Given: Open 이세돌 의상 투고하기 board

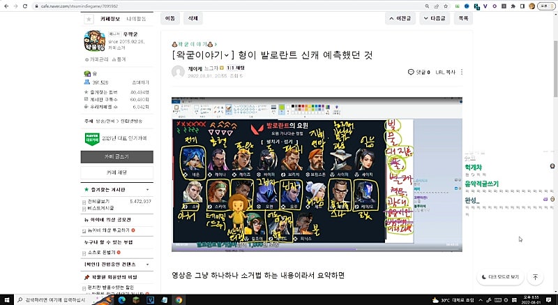Looking at the screenshot, I should coord(108,230).
